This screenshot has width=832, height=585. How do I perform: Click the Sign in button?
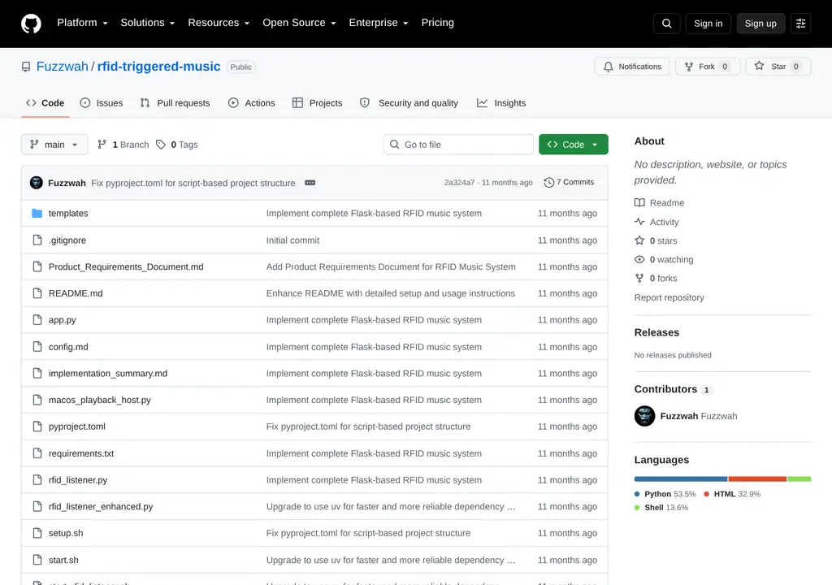coord(708,24)
